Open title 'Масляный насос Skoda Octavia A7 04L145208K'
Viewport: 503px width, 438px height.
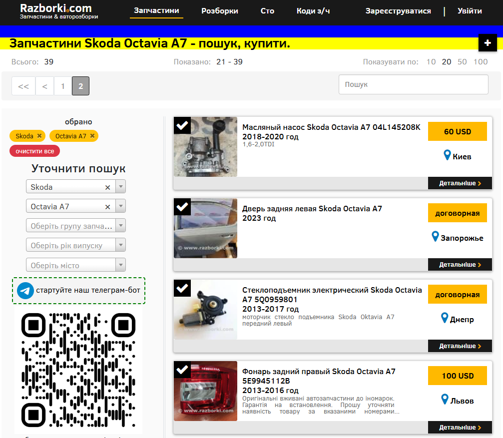pos(331,127)
